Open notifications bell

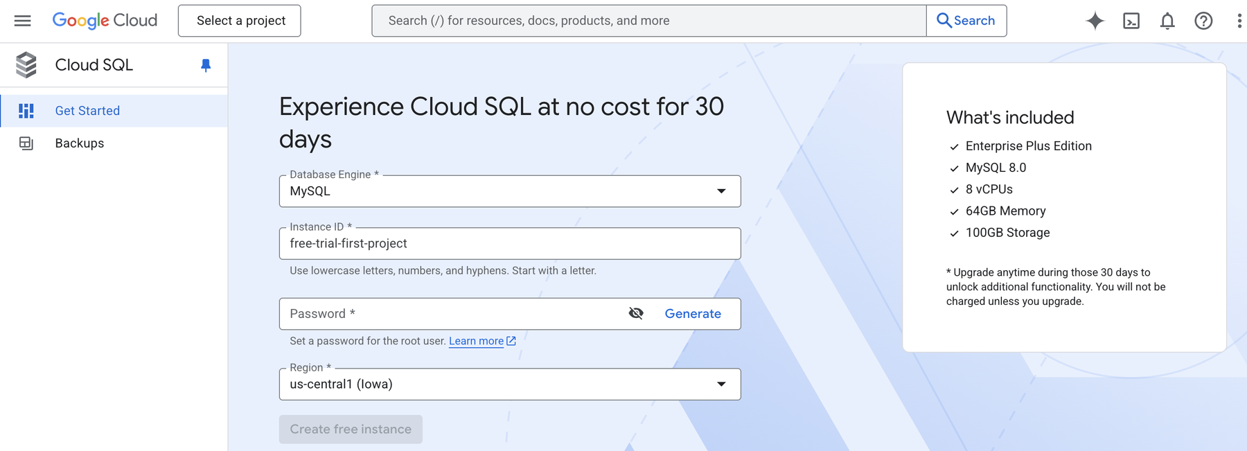1167,21
